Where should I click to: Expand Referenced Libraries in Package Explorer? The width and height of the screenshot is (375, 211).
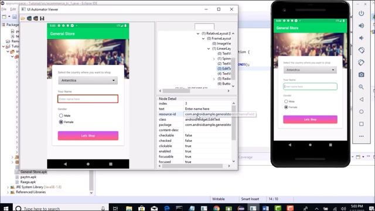click(x=8, y=192)
